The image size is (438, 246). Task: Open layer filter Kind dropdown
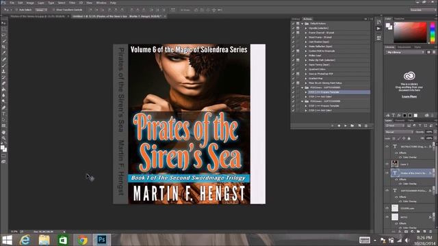[x=395, y=126]
